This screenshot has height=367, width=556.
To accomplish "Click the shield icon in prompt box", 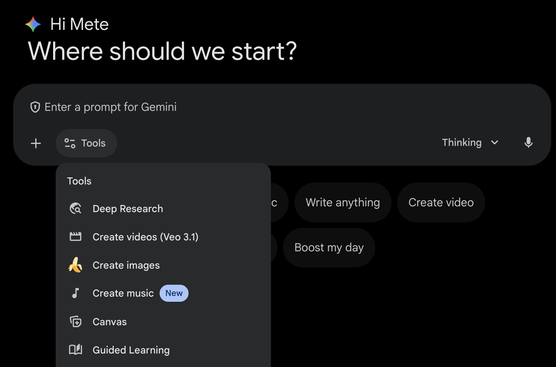I will (x=35, y=107).
